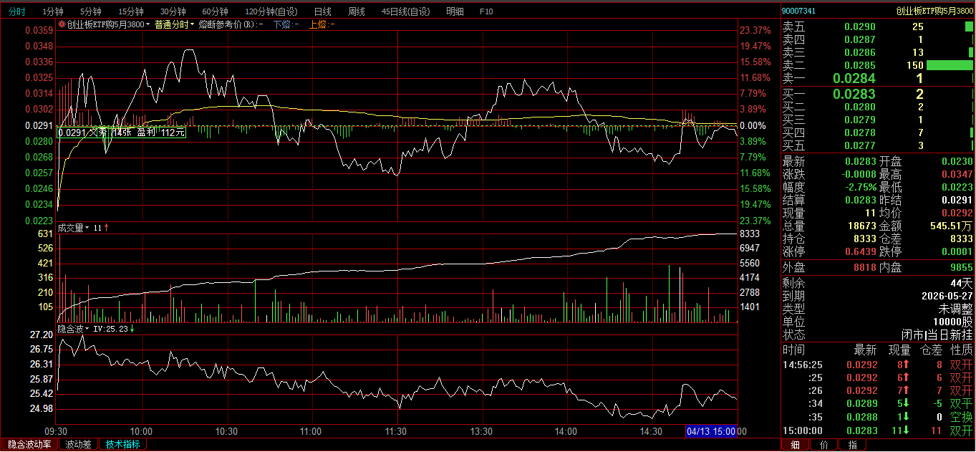976x452 pixels.
Task: Expand the 隐含波 indicator dropdown
Action: (x=73, y=329)
